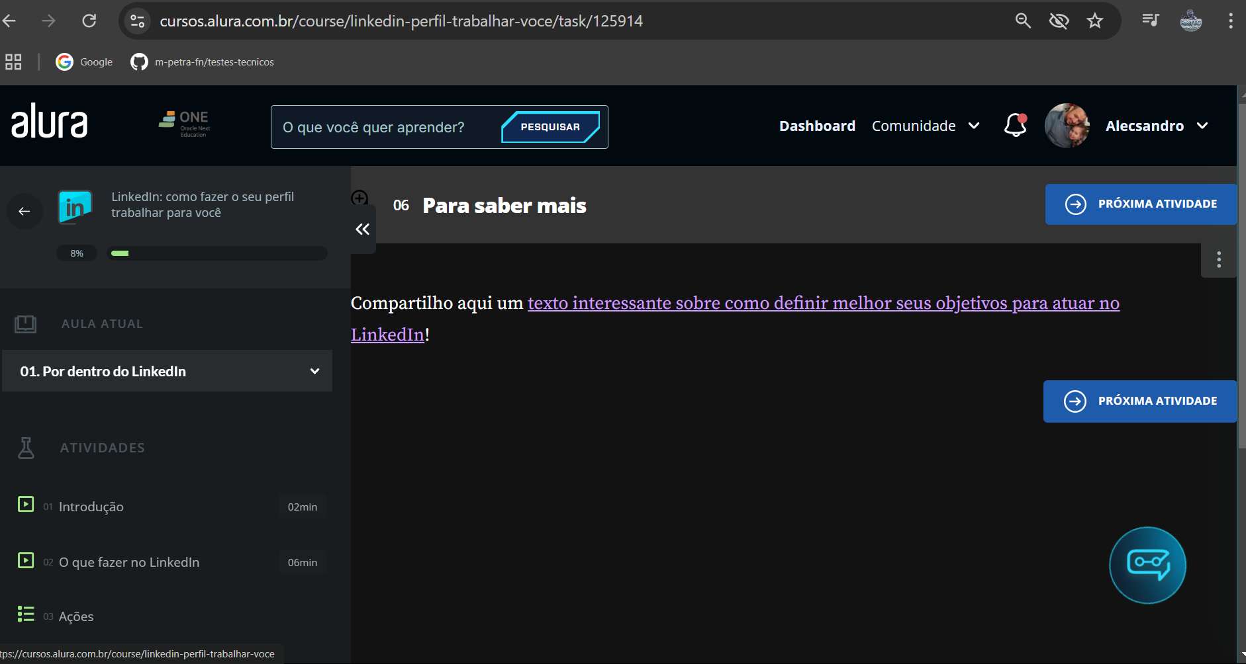The height and width of the screenshot is (664, 1246).
Task: Collapse the sidebar with double-chevron icon
Action: tap(363, 229)
